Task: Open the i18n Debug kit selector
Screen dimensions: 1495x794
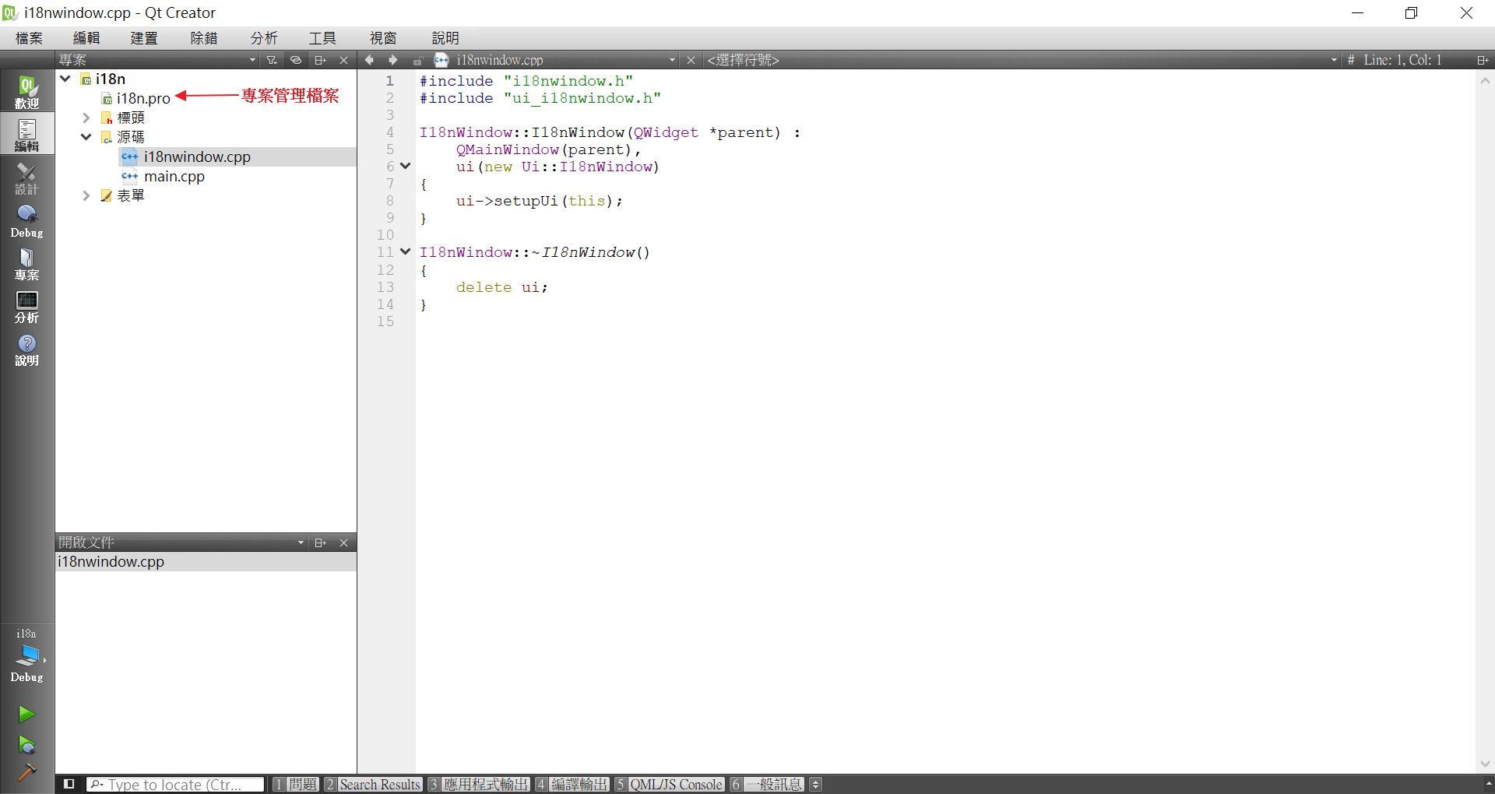Action: [26, 655]
